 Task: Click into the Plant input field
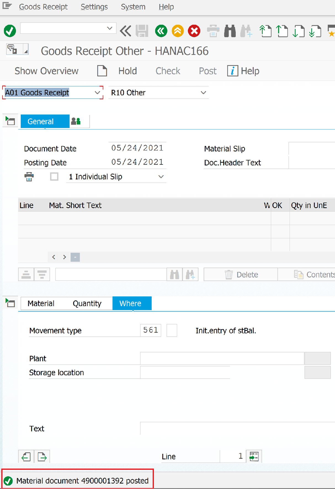pyautogui.click(x=222, y=358)
